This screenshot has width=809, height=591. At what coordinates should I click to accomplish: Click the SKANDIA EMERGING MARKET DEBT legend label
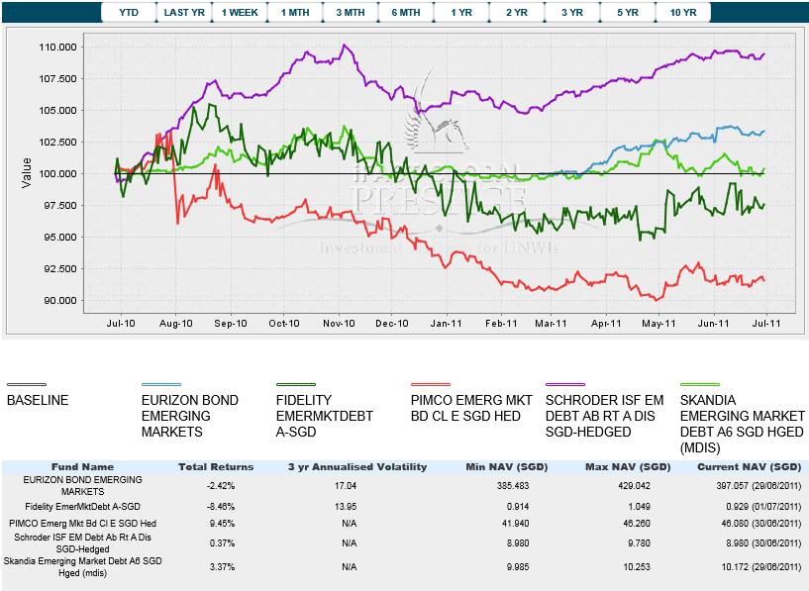pos(742,424)
